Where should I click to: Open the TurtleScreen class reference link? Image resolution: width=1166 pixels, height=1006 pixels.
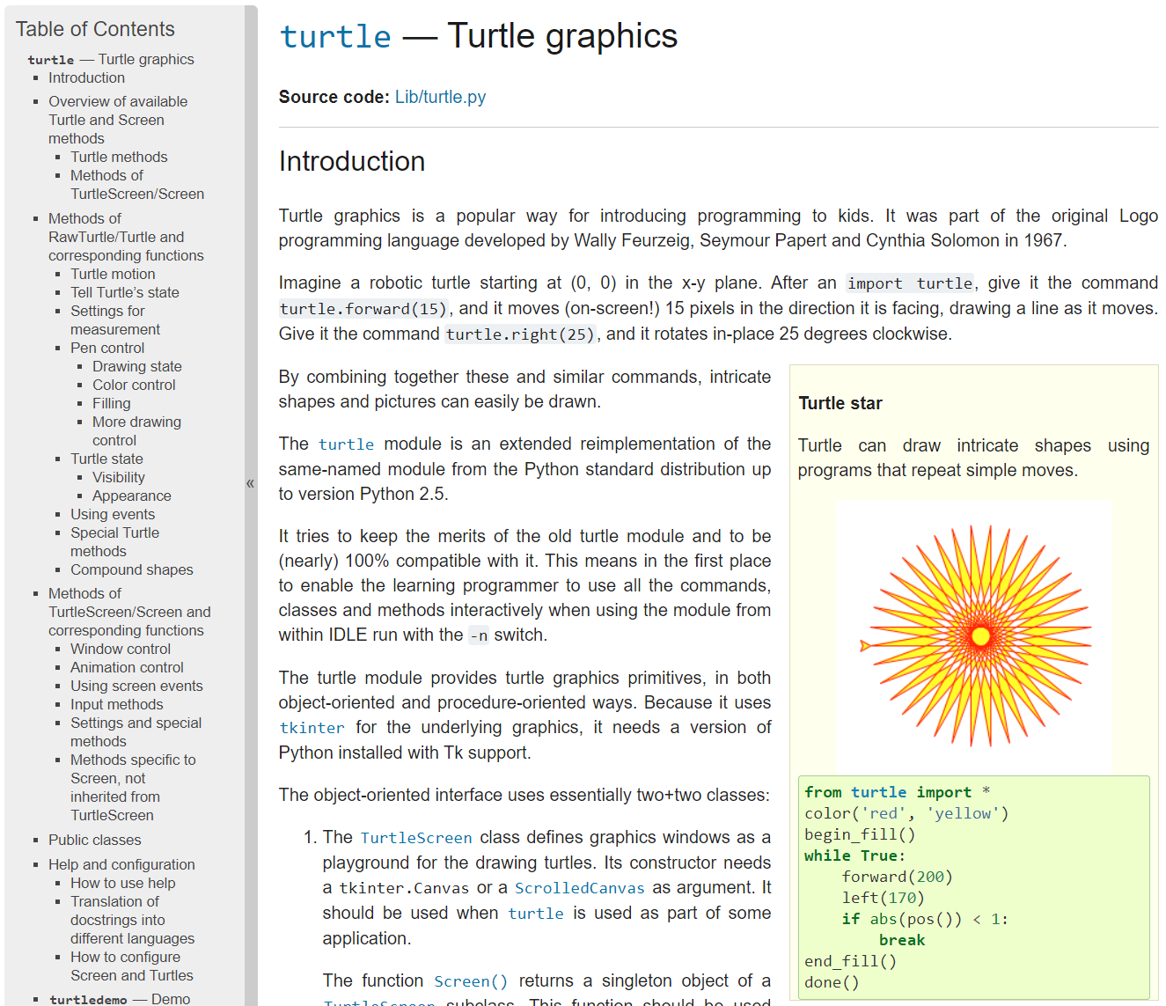[415, 838]
